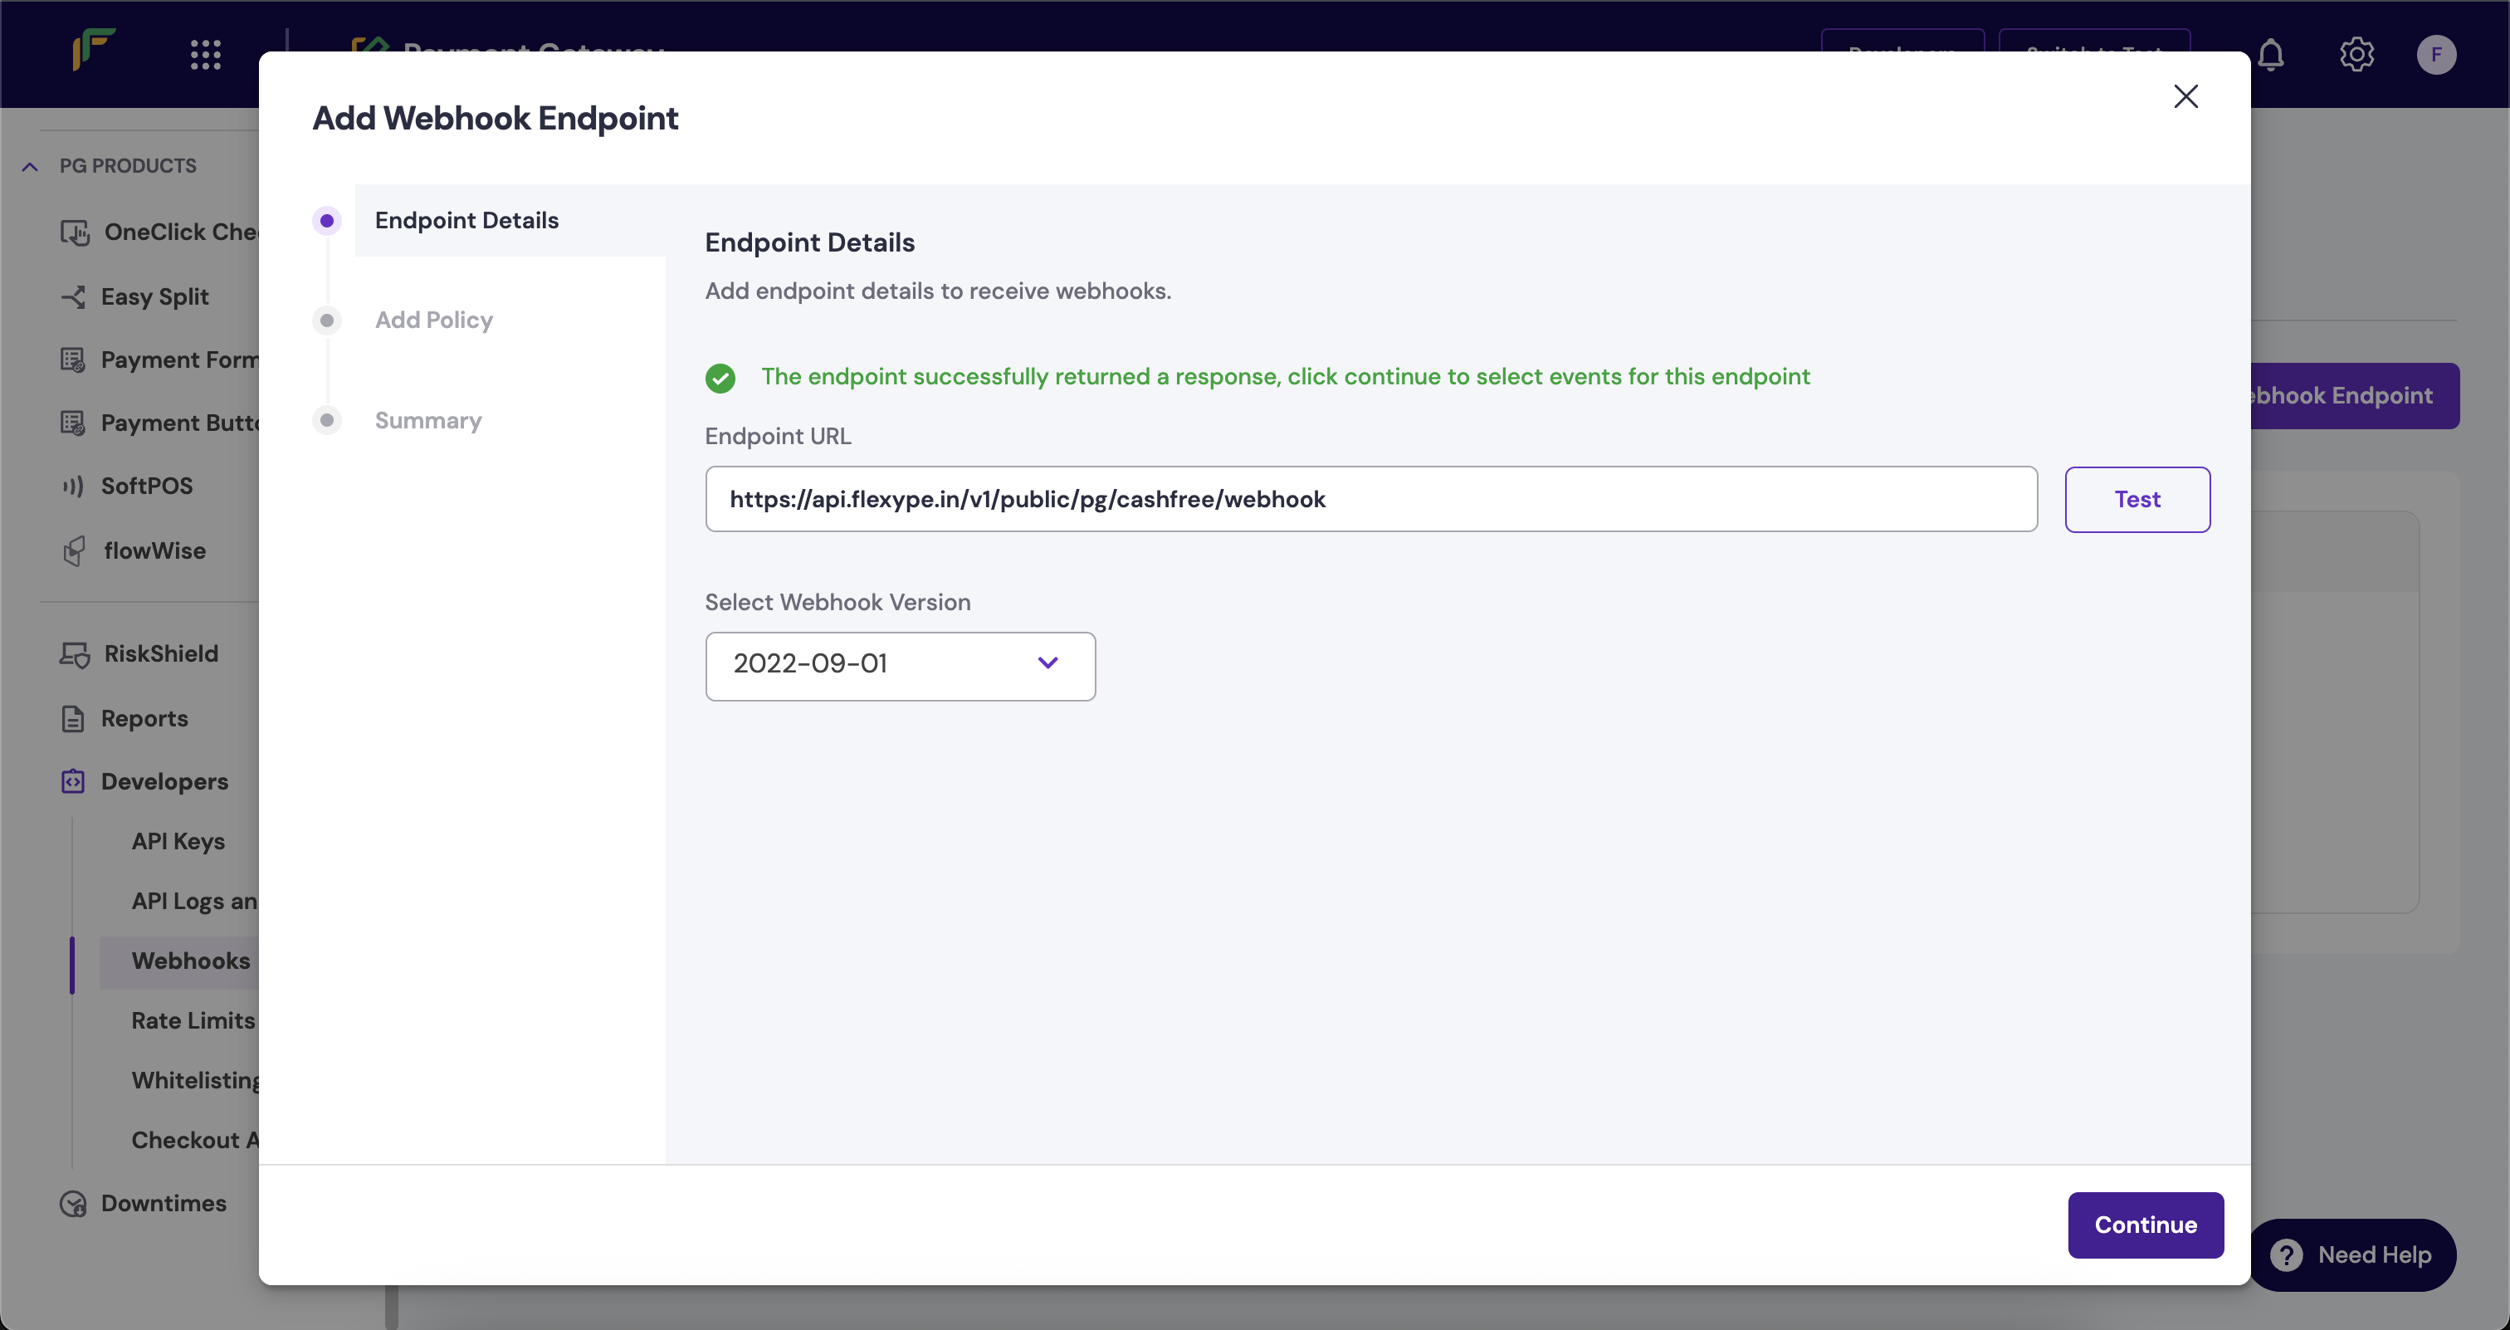Click the Easy Split sidebar icon

pyautogui.click(x=73, y=297)
